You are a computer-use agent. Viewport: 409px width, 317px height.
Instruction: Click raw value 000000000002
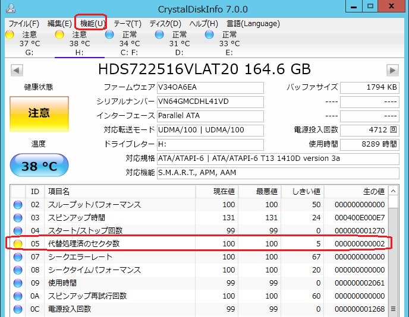pyautogui.click(x=360, y=244)
